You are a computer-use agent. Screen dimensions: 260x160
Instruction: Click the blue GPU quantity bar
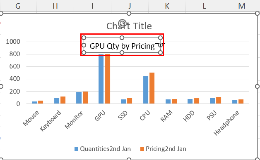[x=101, y=79]
